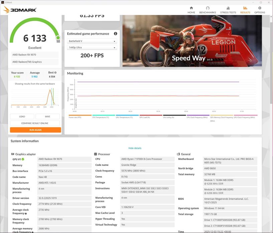Open the Home tab
Viewport: 273px width, 233px height.
click(x=191, y=10)
